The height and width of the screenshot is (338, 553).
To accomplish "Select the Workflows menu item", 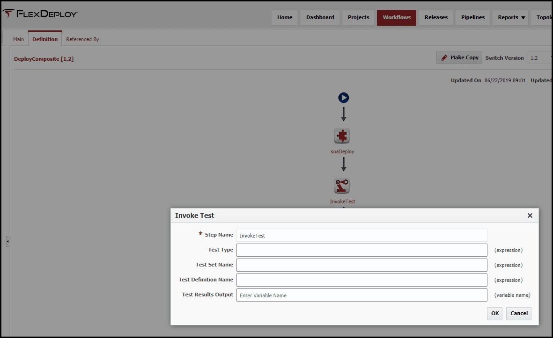I will (397, 18).
